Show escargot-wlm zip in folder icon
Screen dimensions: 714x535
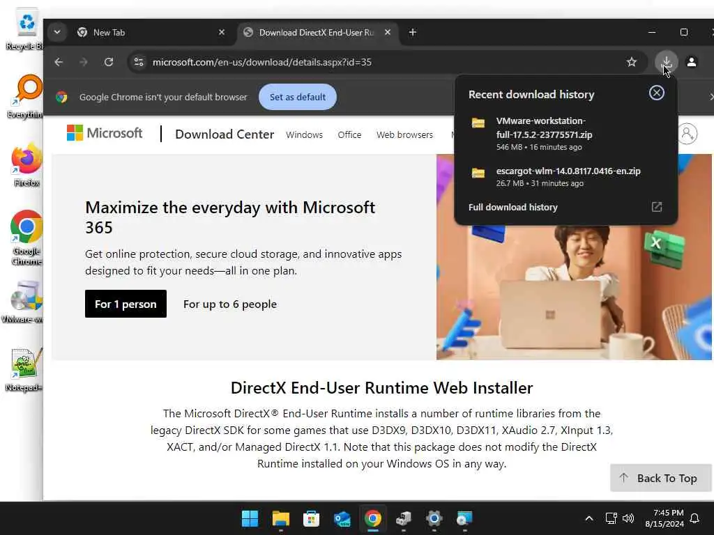(478, 173)
